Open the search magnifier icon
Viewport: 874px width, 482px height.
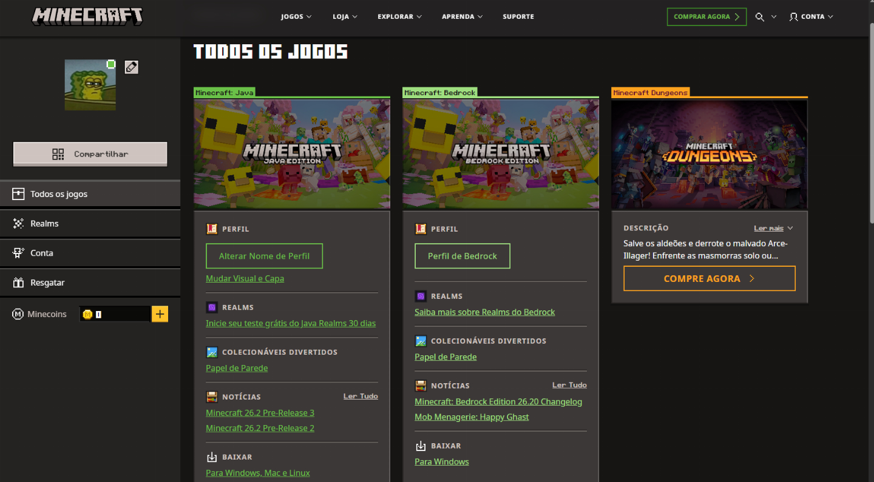tap(759, 17)
